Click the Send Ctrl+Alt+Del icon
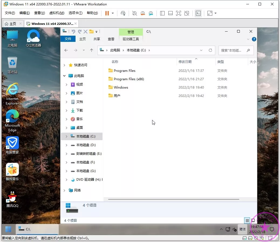 (x=123, y=13)
